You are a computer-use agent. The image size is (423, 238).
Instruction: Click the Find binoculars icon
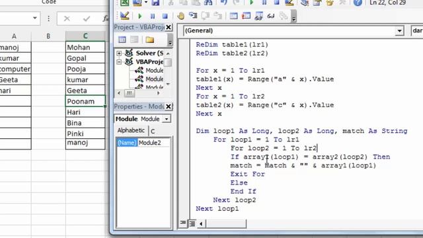coord(208,3)
